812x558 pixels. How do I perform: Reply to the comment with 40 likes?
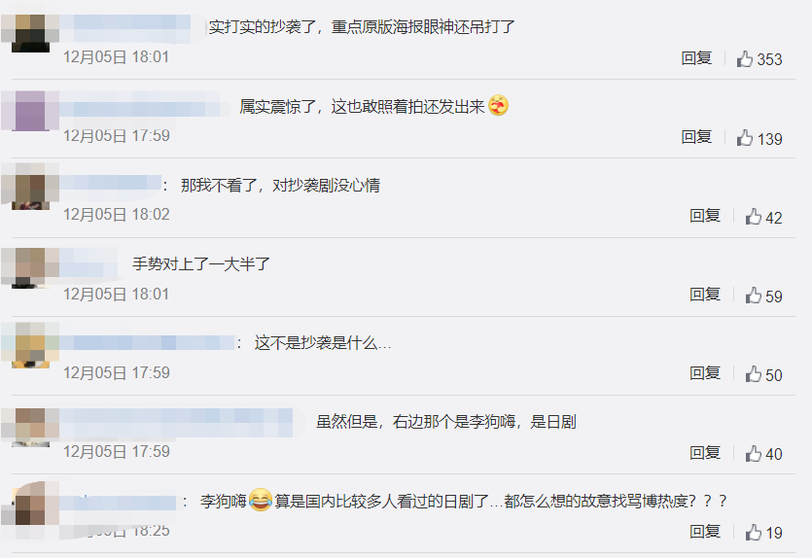tap(705, 453)
